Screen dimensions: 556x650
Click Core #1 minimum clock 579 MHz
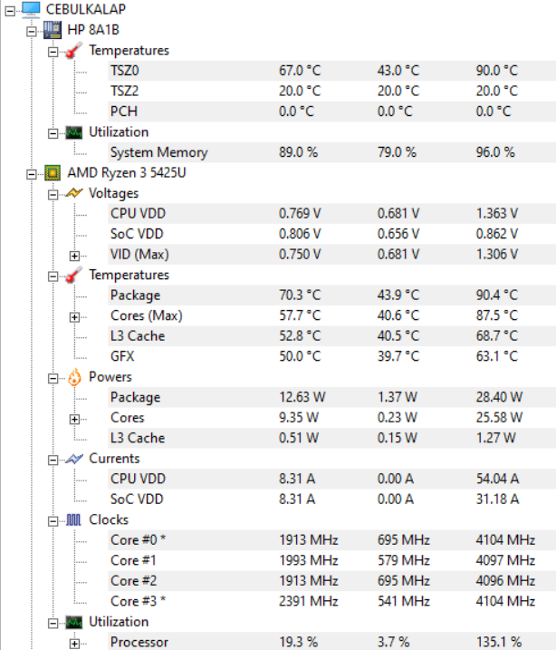(x=404, y=561)
